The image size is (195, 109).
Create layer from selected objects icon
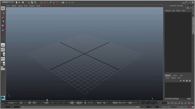coord(190,81)
